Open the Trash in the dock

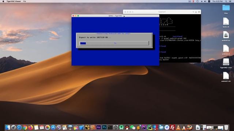[x=226, y=127]
